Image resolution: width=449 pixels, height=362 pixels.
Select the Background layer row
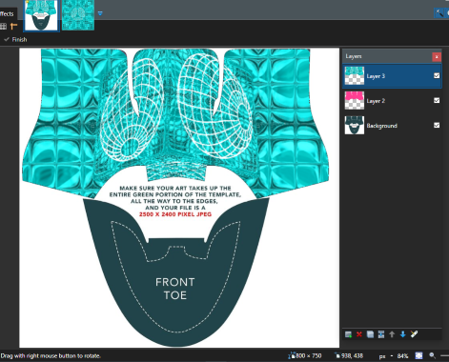click(x=392, y=126)
